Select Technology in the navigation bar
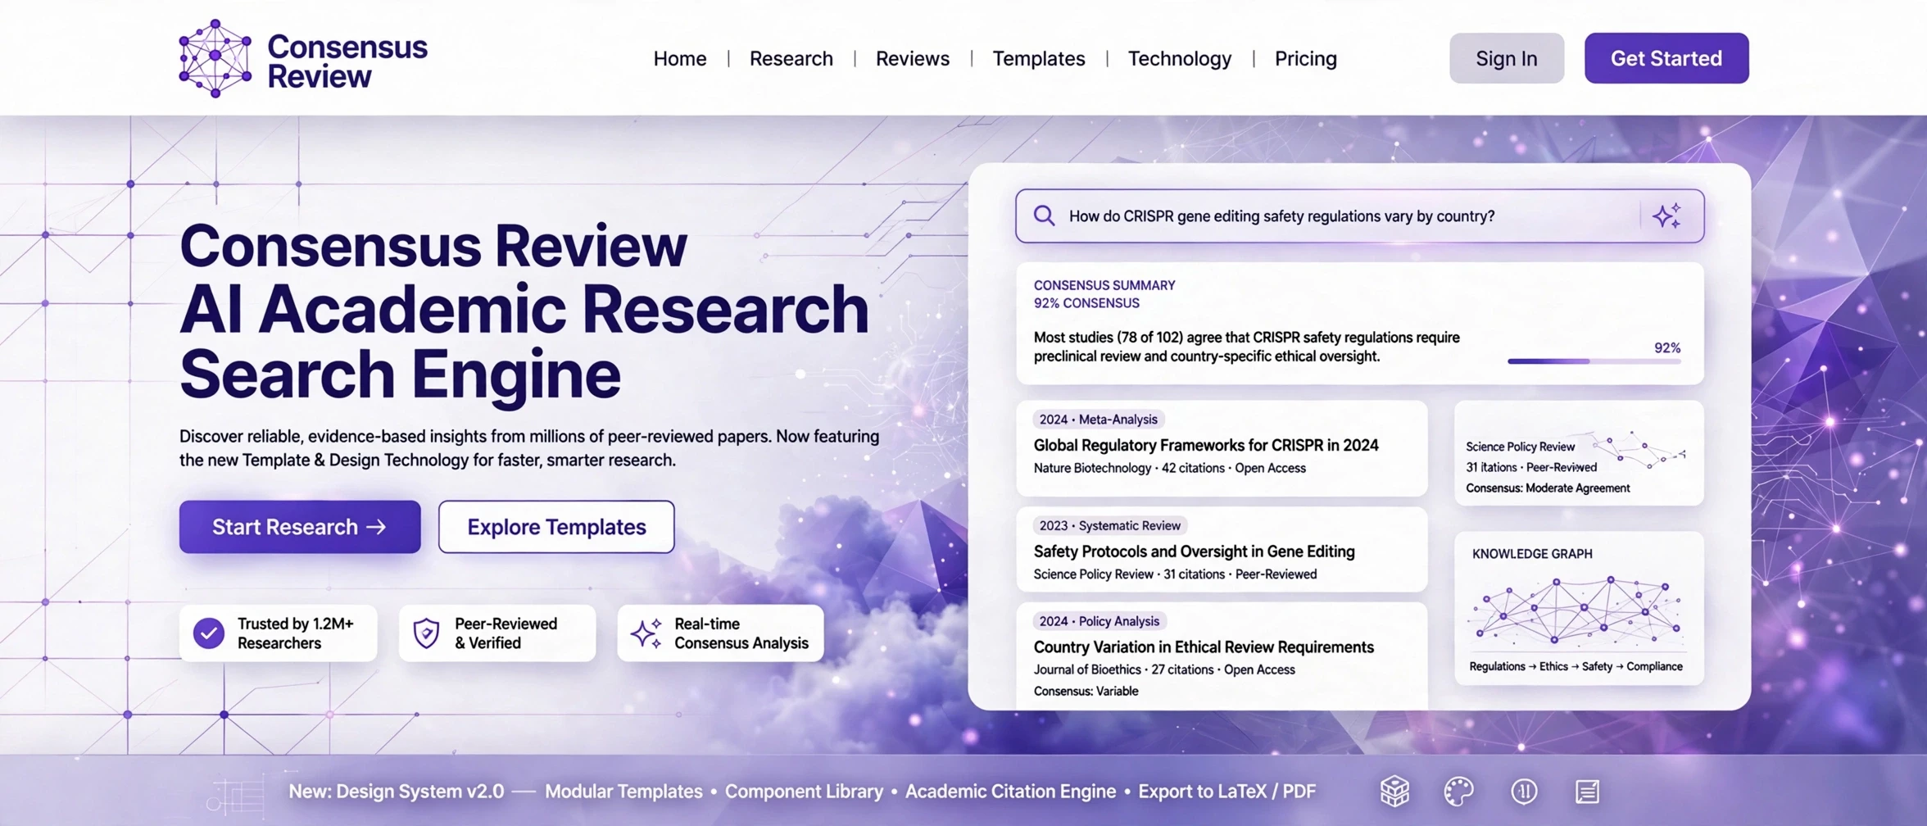 click(x=1180, y=59)
